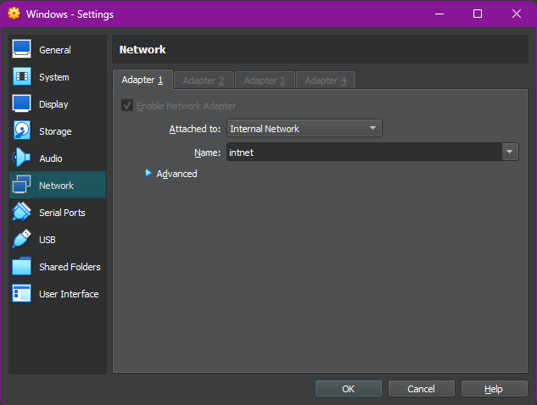Select the Network settings label

coord(57,186)
